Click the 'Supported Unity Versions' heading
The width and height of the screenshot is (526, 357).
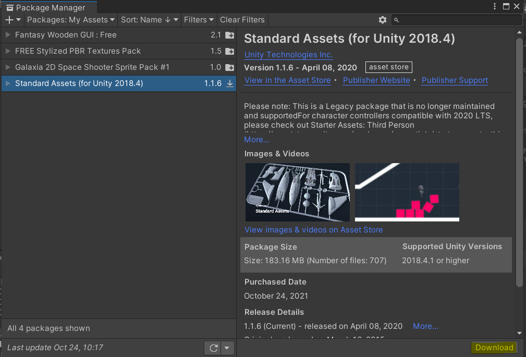click(x=452, y=247)
